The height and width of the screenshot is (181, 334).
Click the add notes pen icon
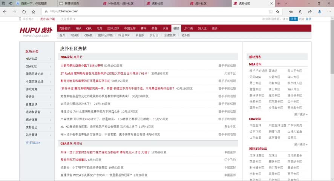(x=300, y=12)
